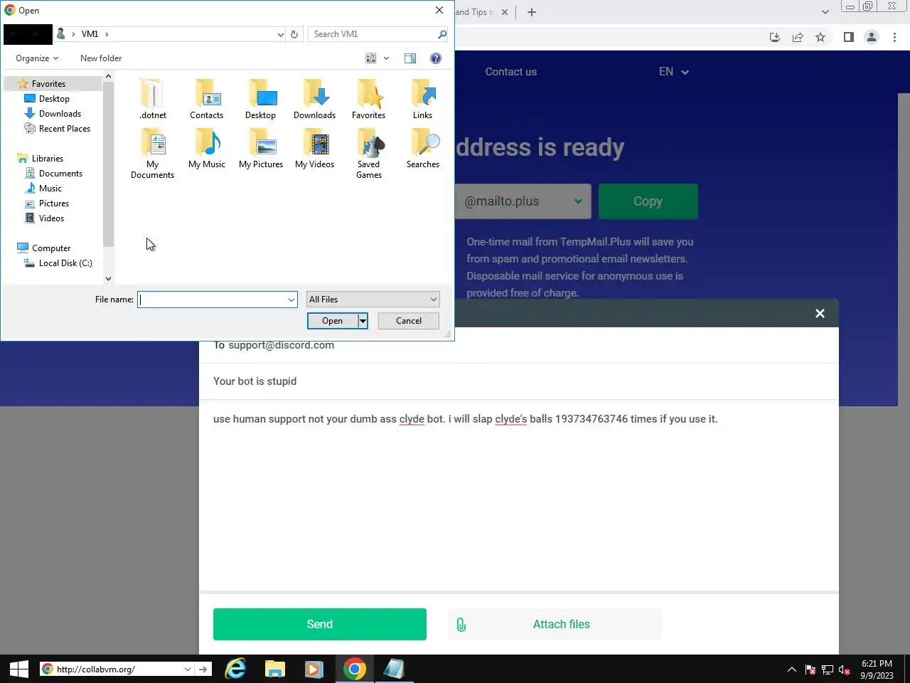The image size is (910, 683).
Task: Select Recent Places in sidebar
Action: (x=64, y=129)
